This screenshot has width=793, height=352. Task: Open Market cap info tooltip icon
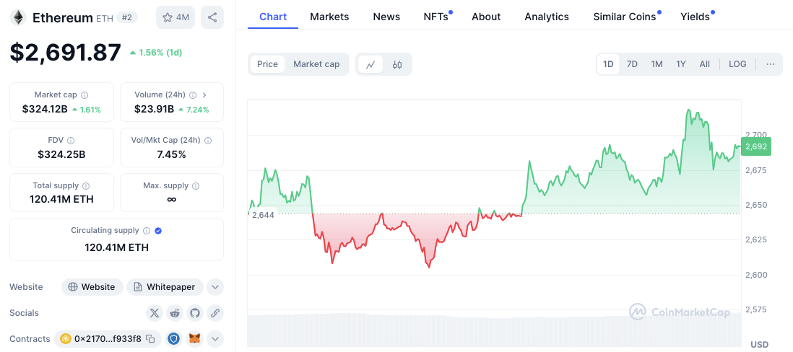point(84,95)
